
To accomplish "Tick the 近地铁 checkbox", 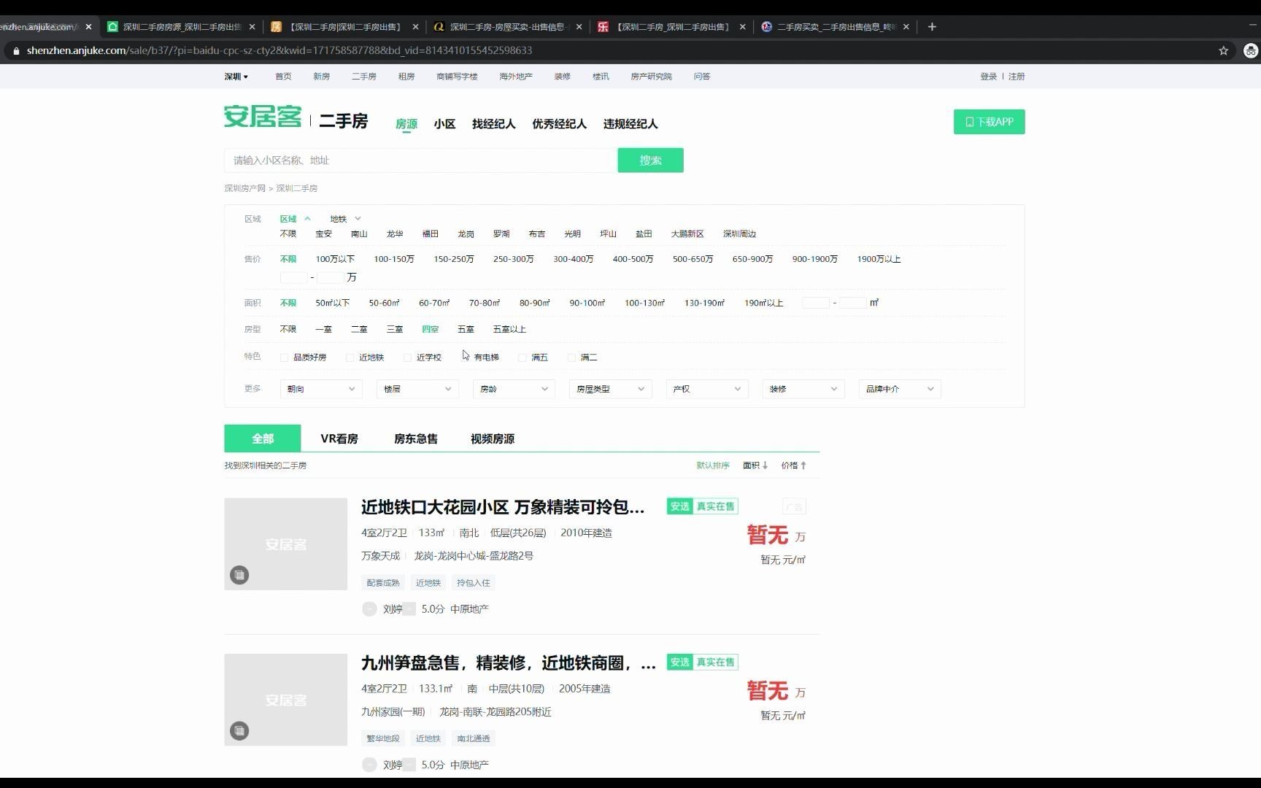I will click(350, 358).
